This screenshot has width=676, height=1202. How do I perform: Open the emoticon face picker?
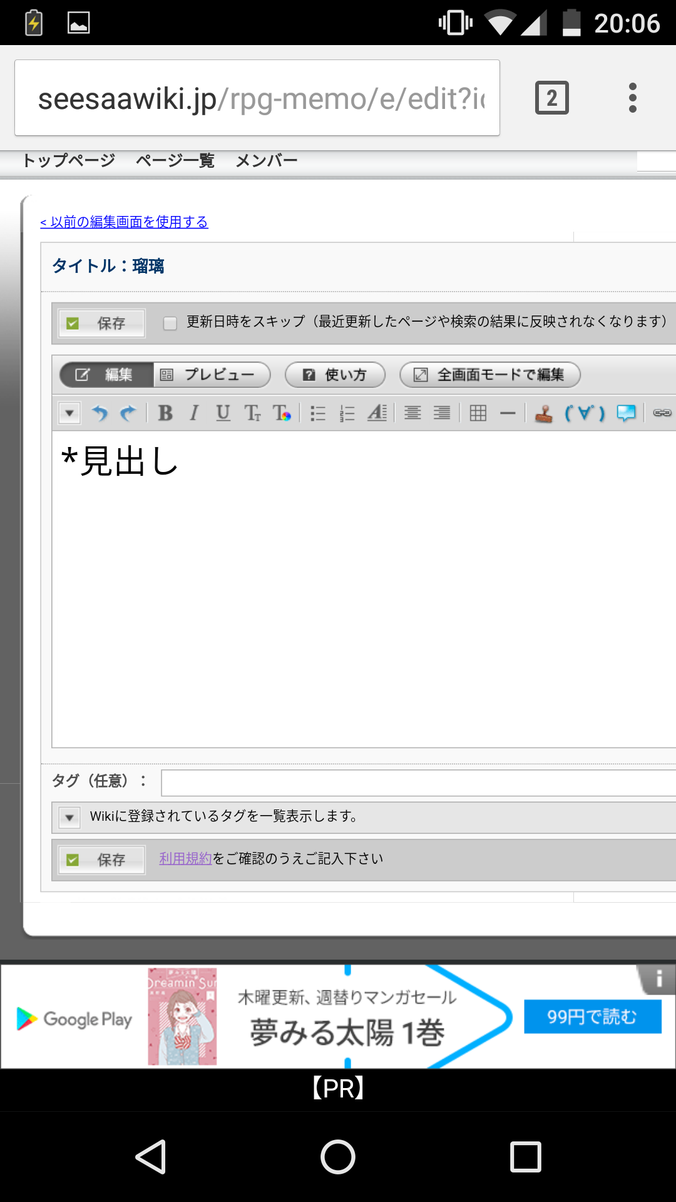point(585,413)
